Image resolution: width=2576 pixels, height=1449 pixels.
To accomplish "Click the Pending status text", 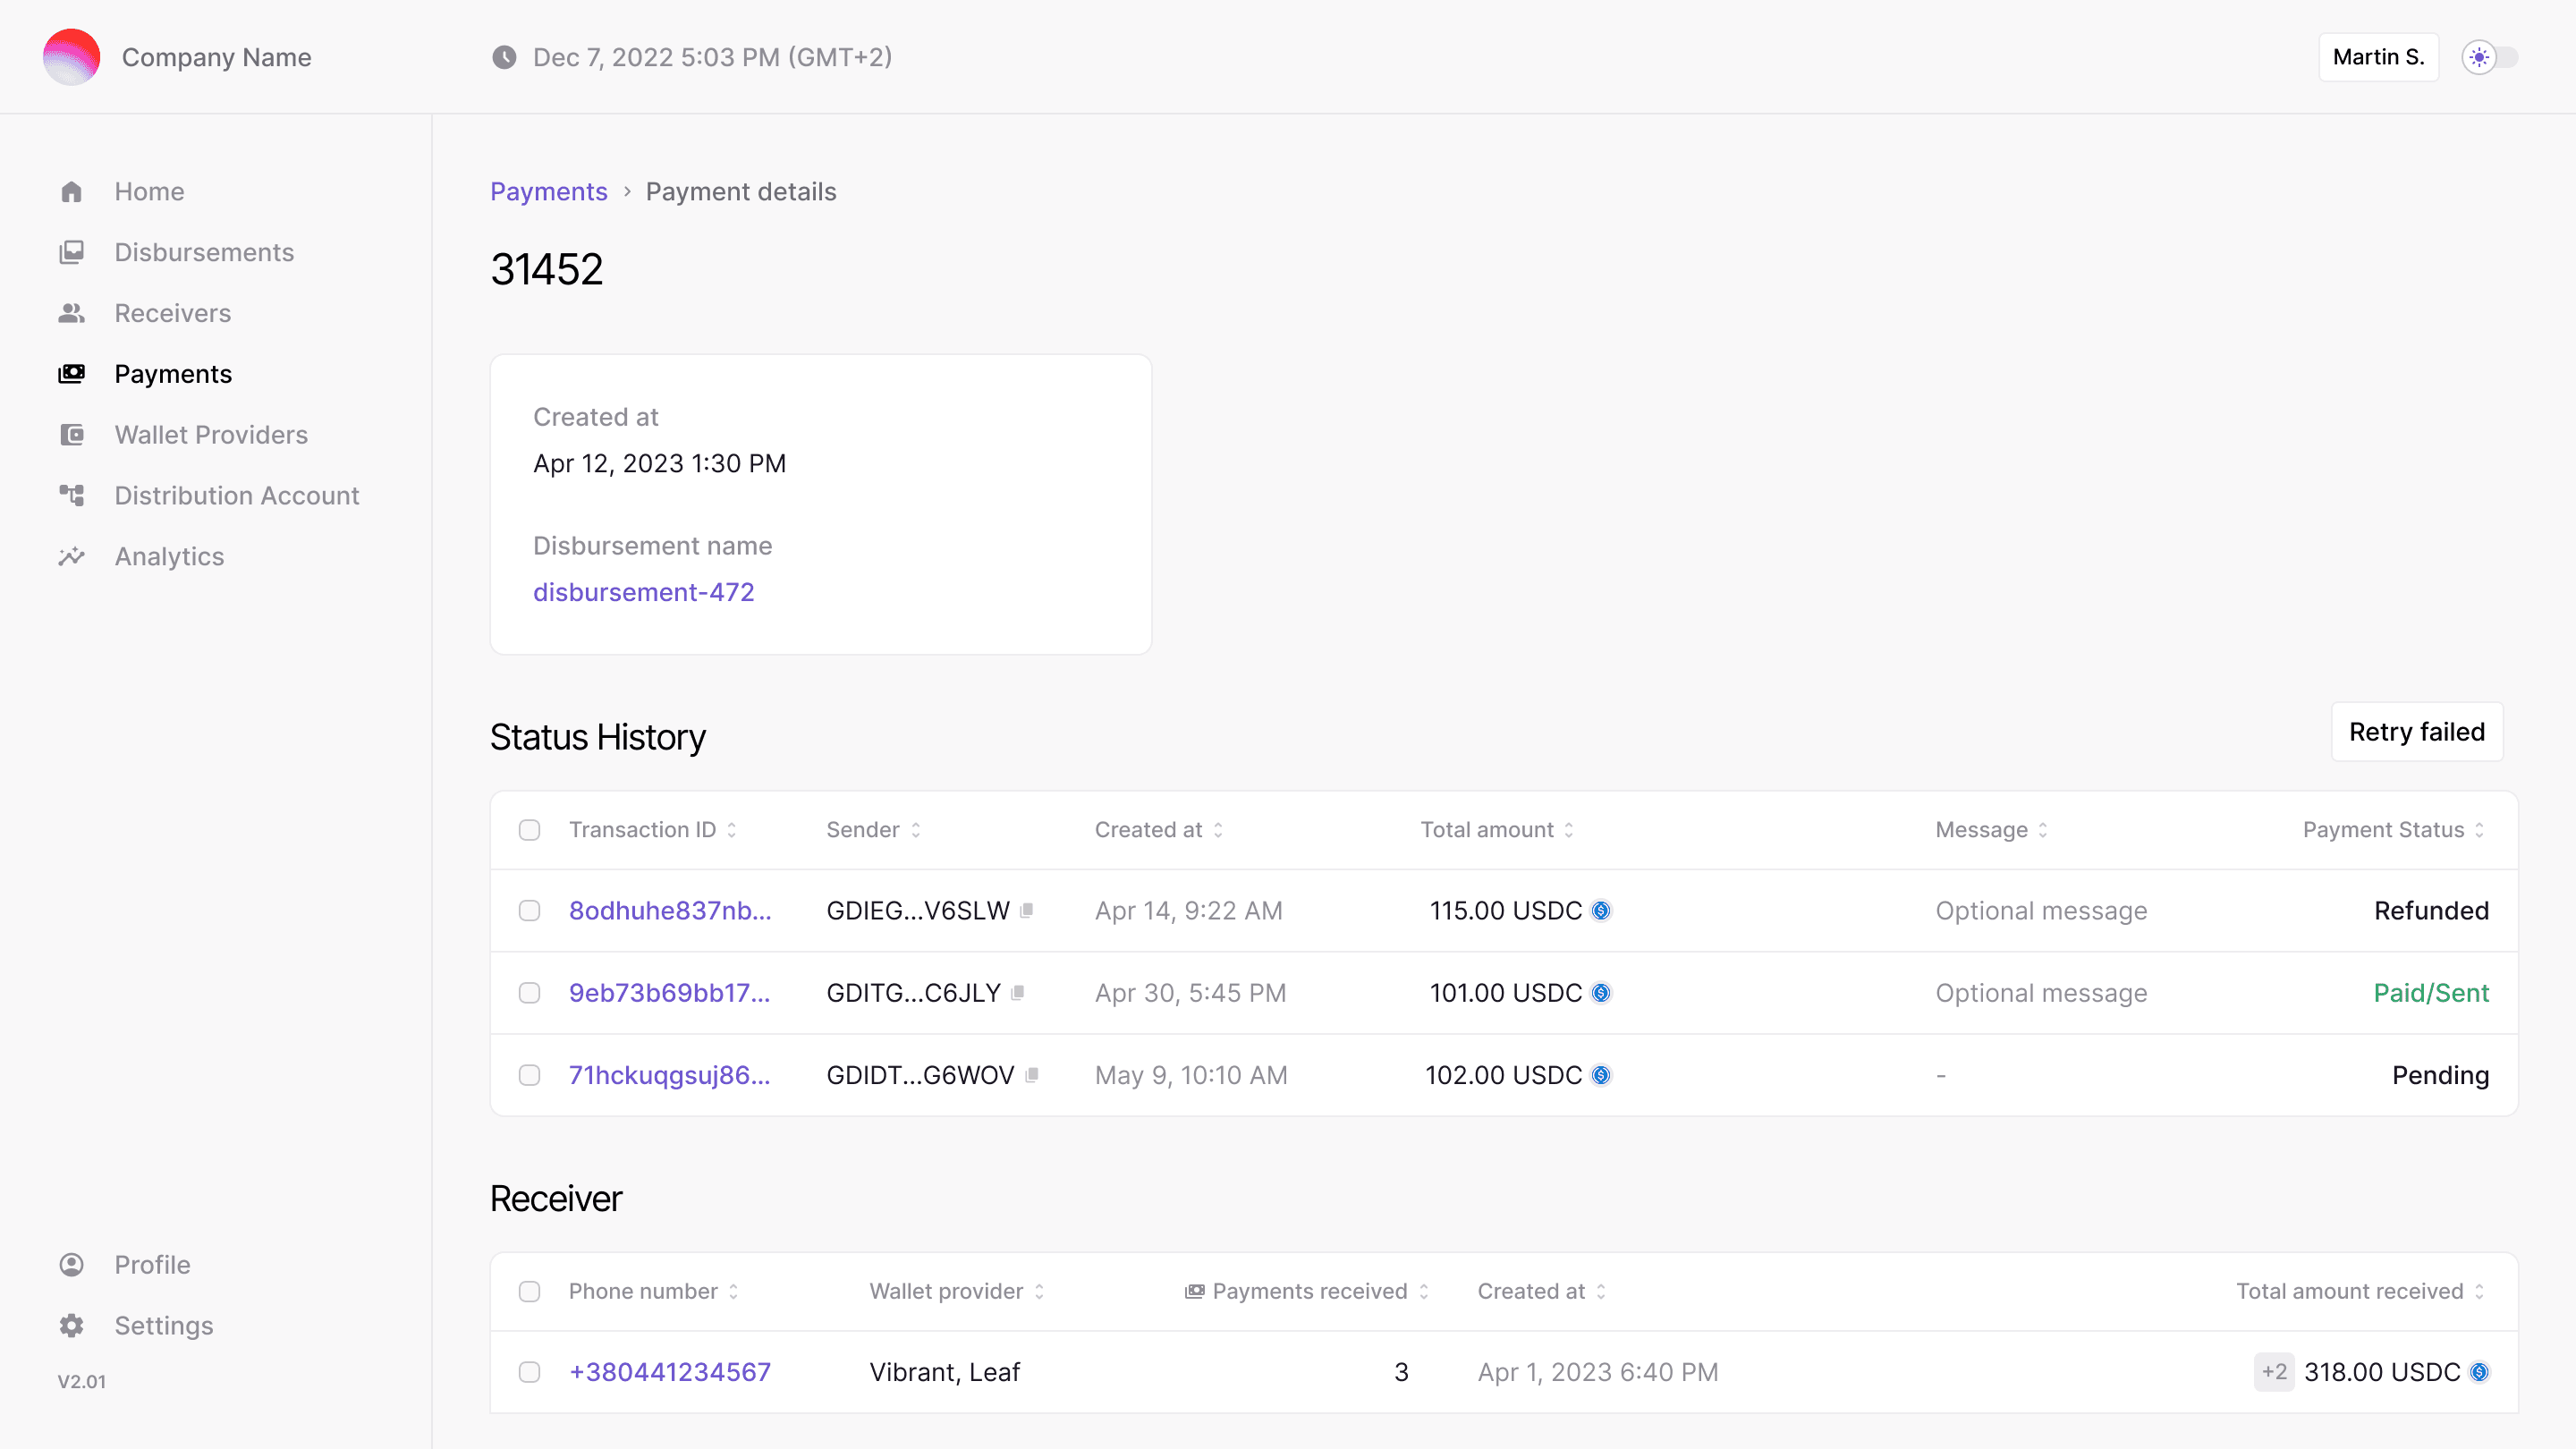I will click(x=2440, y=1075).
